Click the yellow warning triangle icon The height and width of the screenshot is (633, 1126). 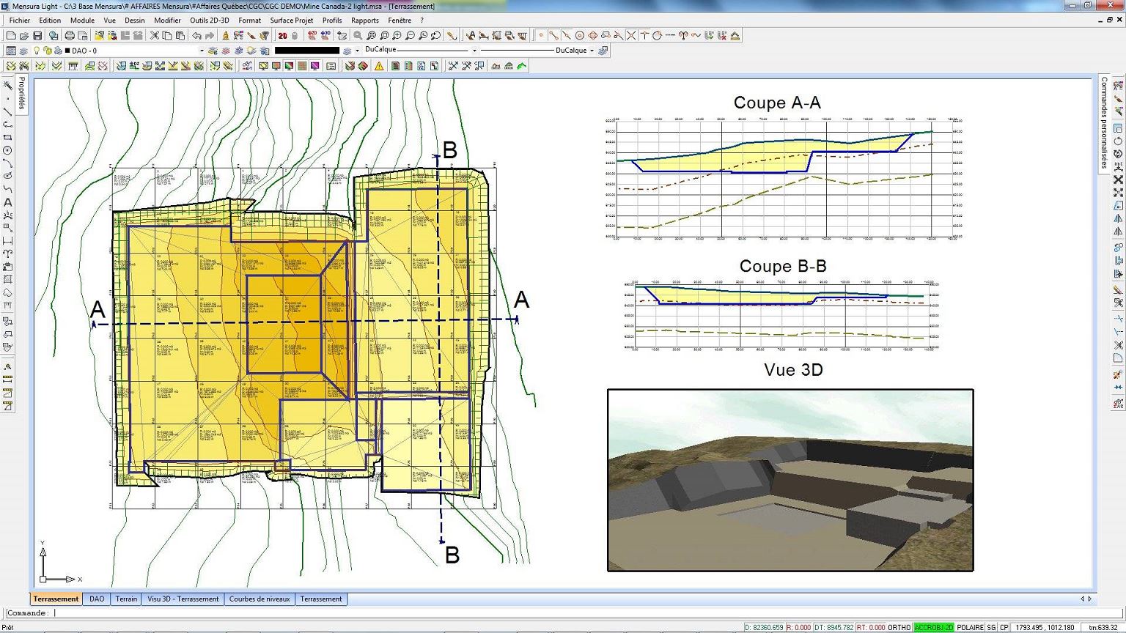click(x=379, y=66)
